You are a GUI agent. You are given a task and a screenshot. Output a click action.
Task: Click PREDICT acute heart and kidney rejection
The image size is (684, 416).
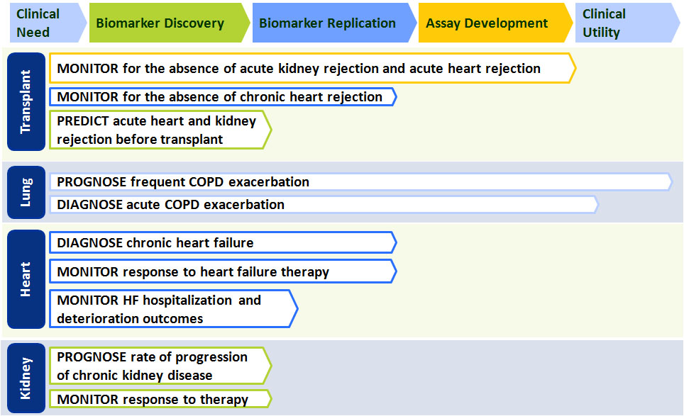(x=160, y=130)
